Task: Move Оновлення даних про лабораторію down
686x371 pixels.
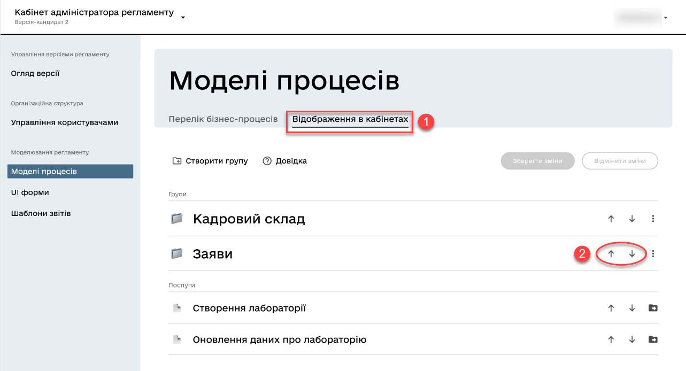Action: pos(632,339)
